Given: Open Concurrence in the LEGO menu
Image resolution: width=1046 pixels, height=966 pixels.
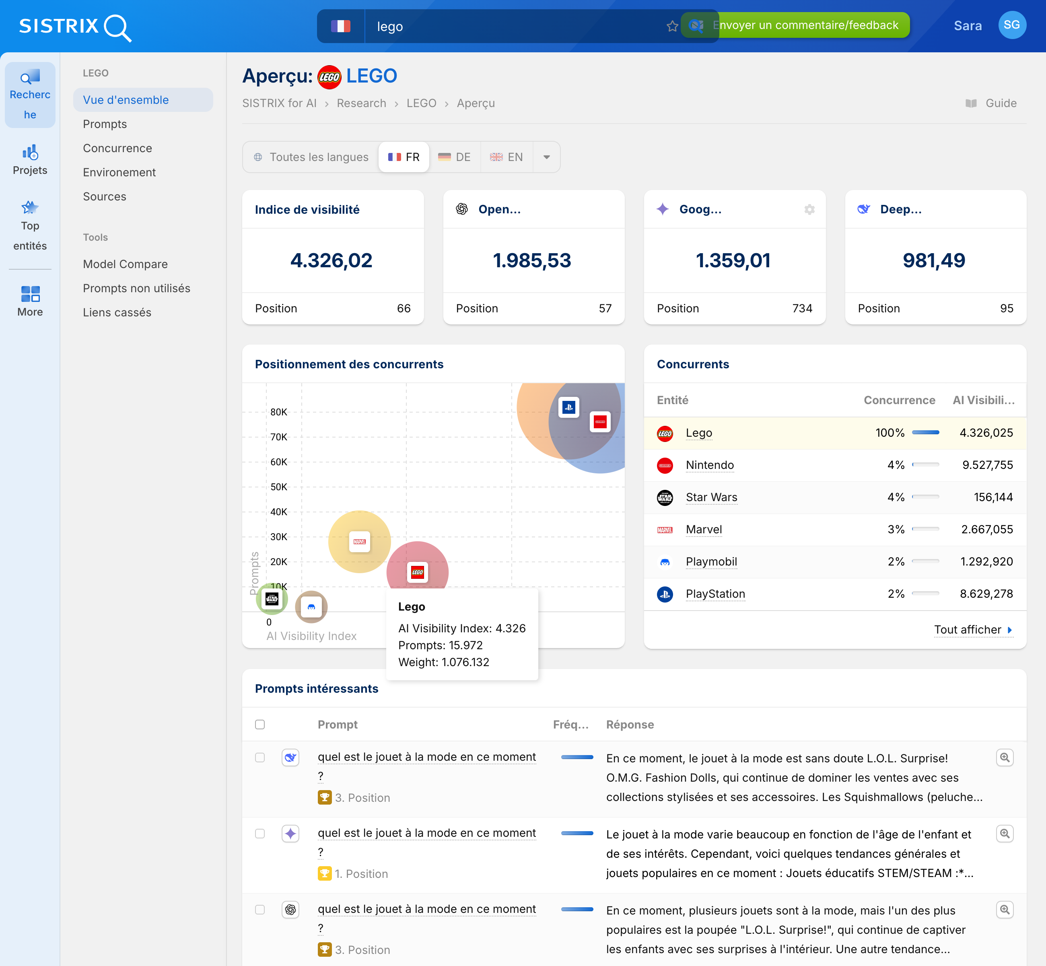Looking at the screenshot, I should click(x=117, y=149).
